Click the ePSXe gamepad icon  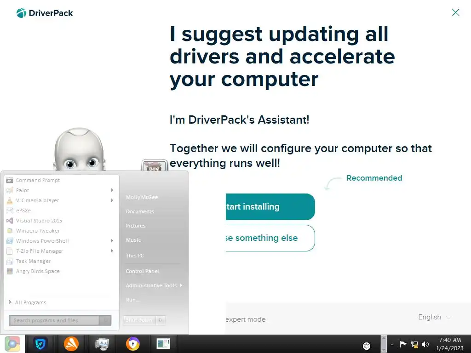10,211
